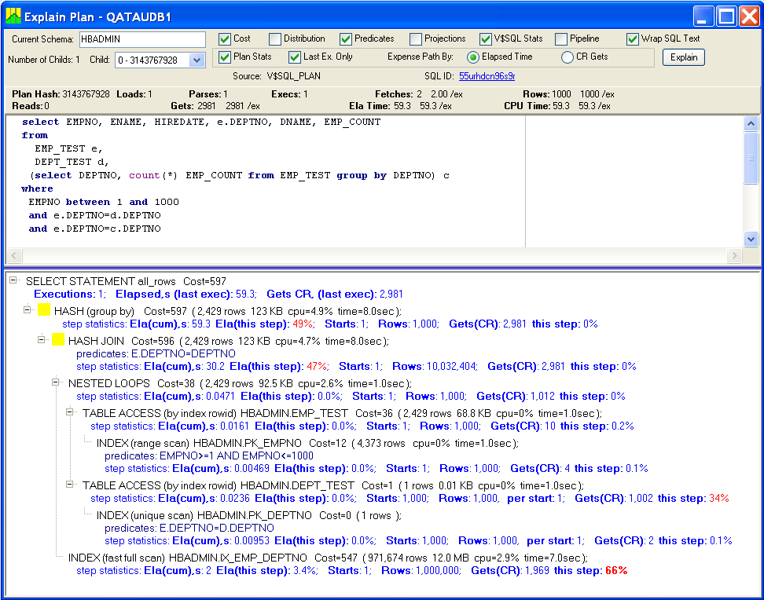764x600 pixels.
Task: Select the CR Gets radio button
Action: 567,57
